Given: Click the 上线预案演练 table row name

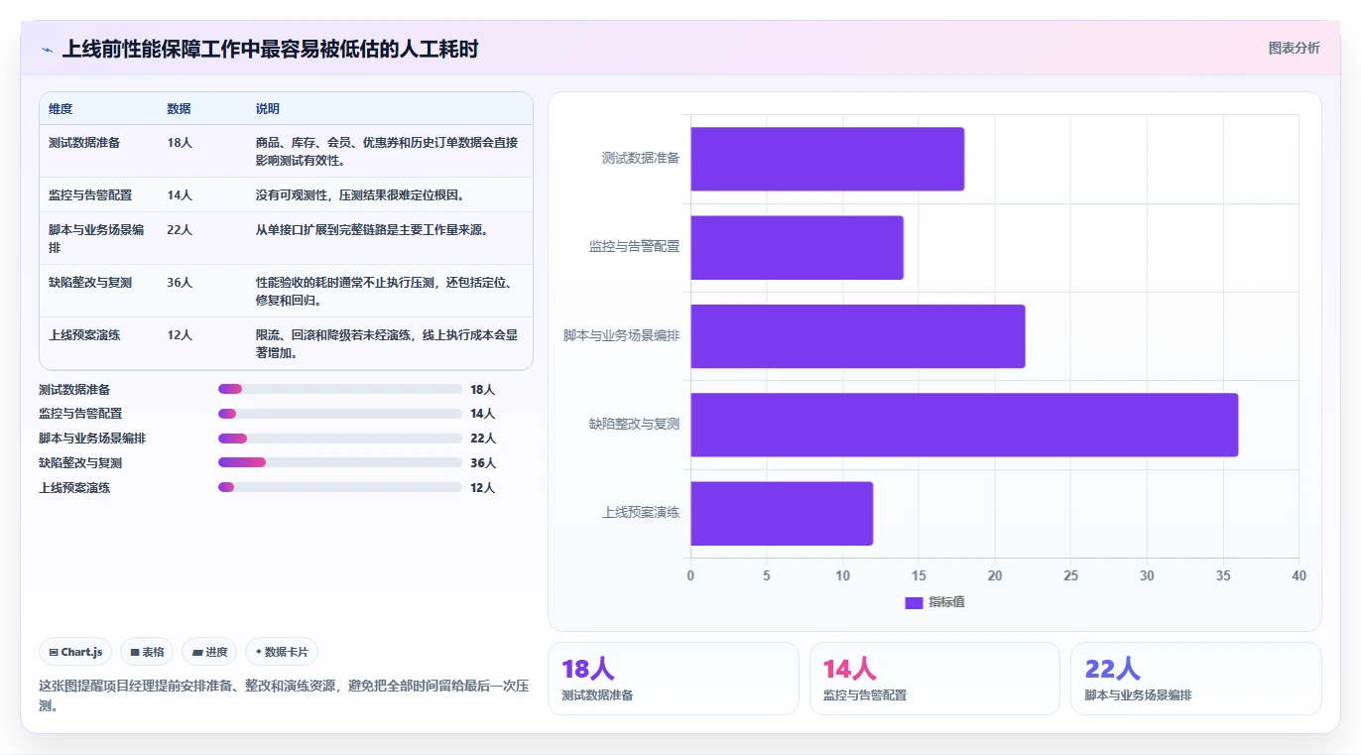Looking at the screenshot, I should [x=84, y=335].
